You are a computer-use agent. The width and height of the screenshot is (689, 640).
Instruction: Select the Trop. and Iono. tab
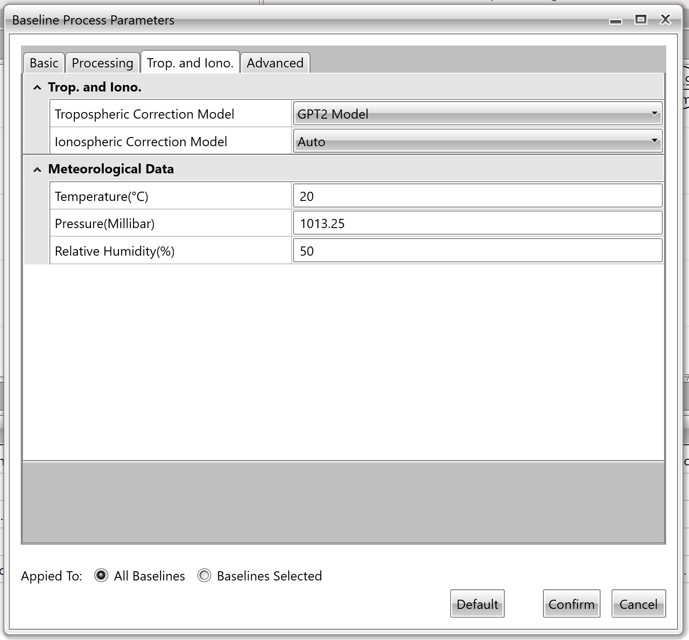tap(190, 63)
